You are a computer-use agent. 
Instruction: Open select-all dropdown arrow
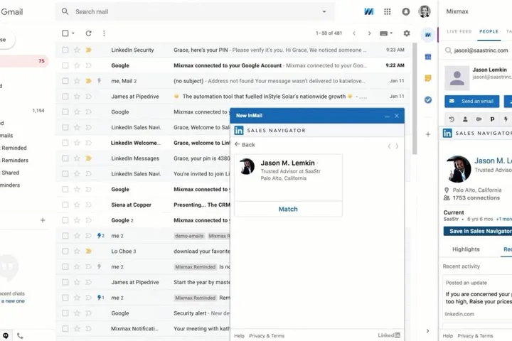tap(73, 33)
